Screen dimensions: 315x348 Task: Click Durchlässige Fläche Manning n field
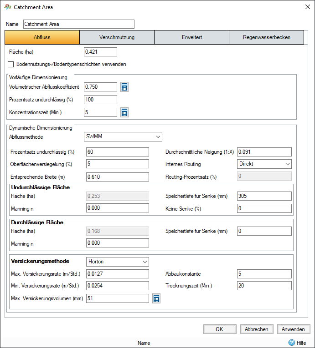[x=118, y=243]
